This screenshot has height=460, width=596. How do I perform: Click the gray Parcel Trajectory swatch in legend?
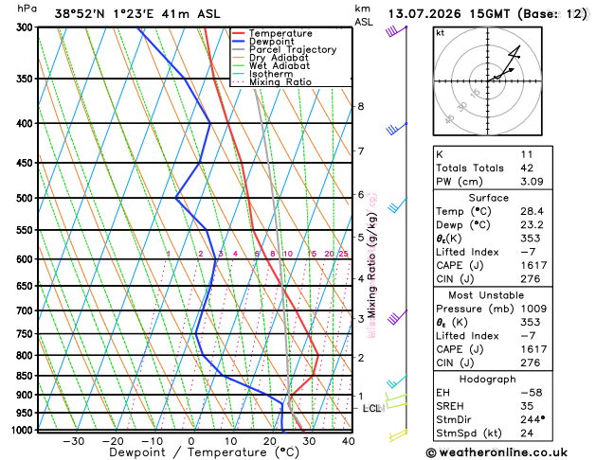(239, 50)
